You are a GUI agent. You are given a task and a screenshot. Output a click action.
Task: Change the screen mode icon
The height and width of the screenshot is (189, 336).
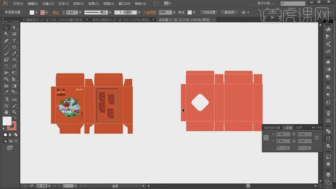(x=9, y=148)
